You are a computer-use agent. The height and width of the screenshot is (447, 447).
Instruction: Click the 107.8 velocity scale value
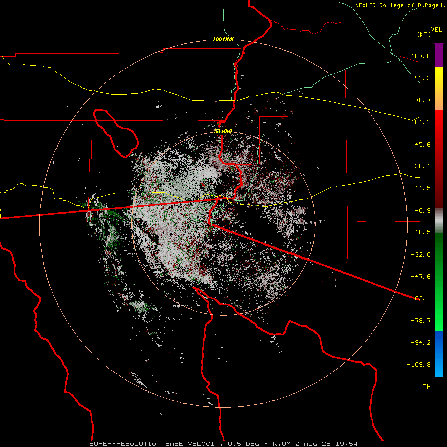point(421,56)
